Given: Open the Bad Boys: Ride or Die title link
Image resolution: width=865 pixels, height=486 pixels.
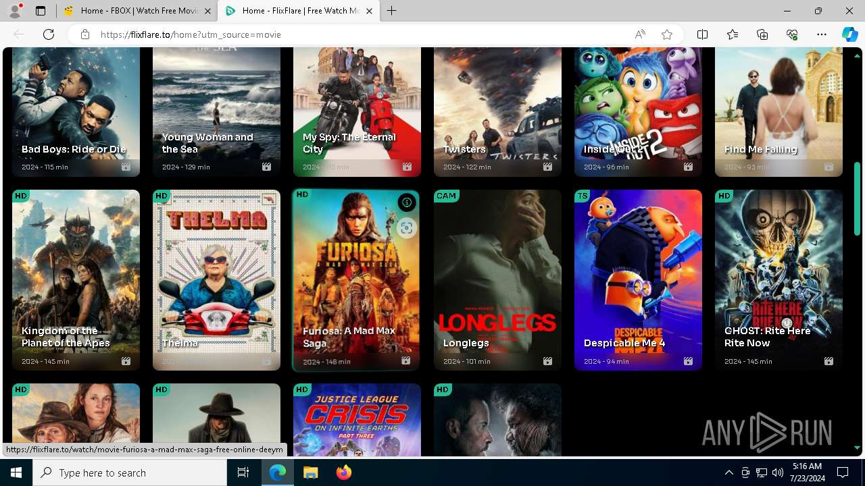Looking at the screenshot, I should click(x=74, y=149).
